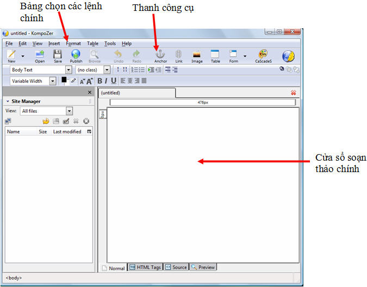Click the <body> tag in status bar
This screenshot has width=367, height=287.
[14, 278]
